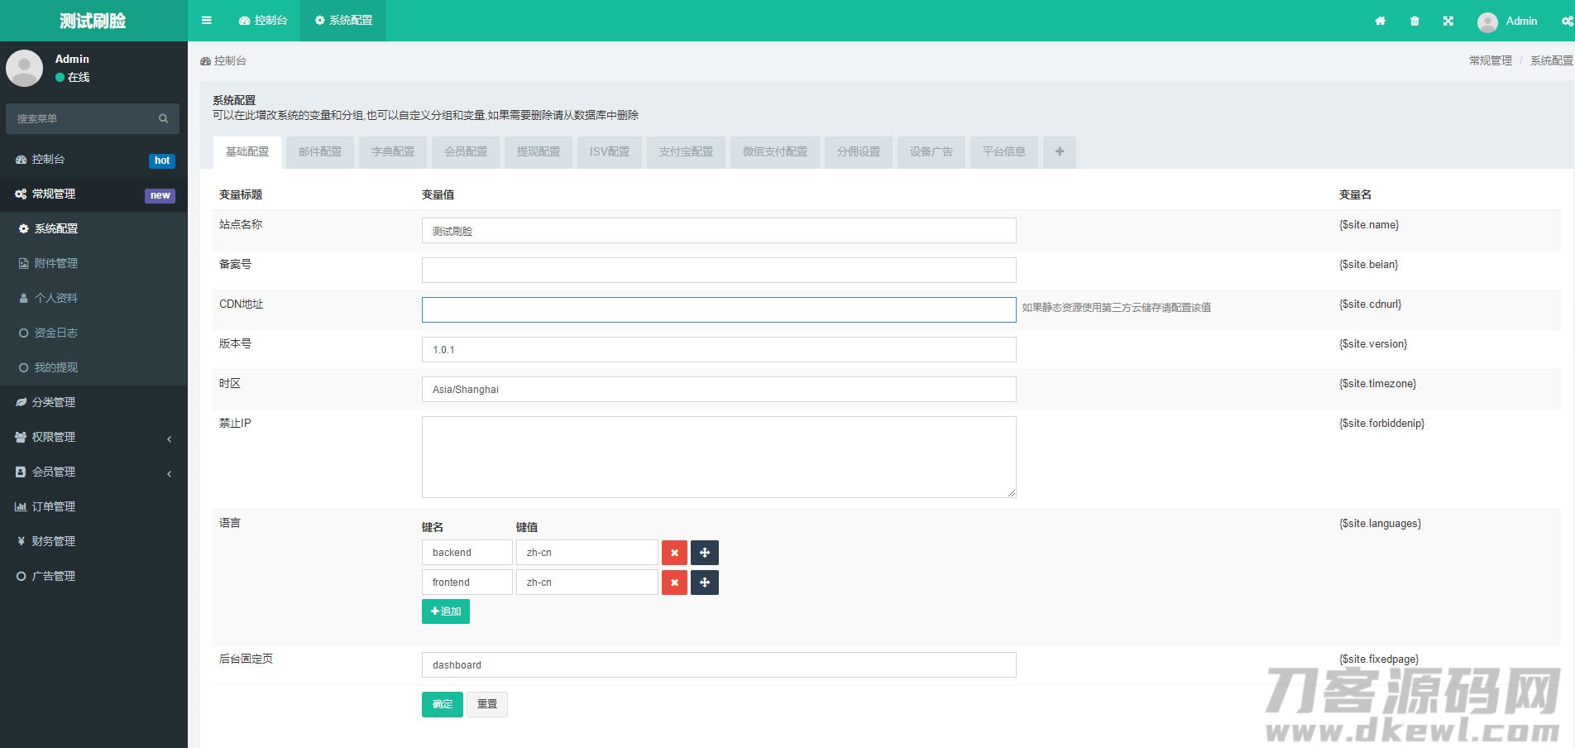Click inside the 禁止IP textarea
Viewport: 1575px width, 748px height.
tap(718, 457)
